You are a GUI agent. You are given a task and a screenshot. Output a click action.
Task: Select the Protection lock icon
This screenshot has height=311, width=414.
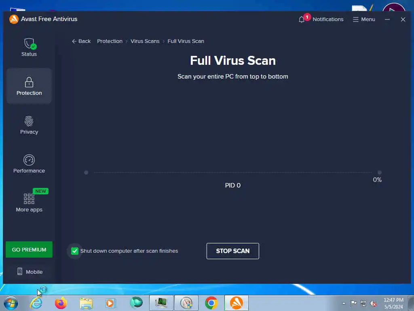point(29,82)
